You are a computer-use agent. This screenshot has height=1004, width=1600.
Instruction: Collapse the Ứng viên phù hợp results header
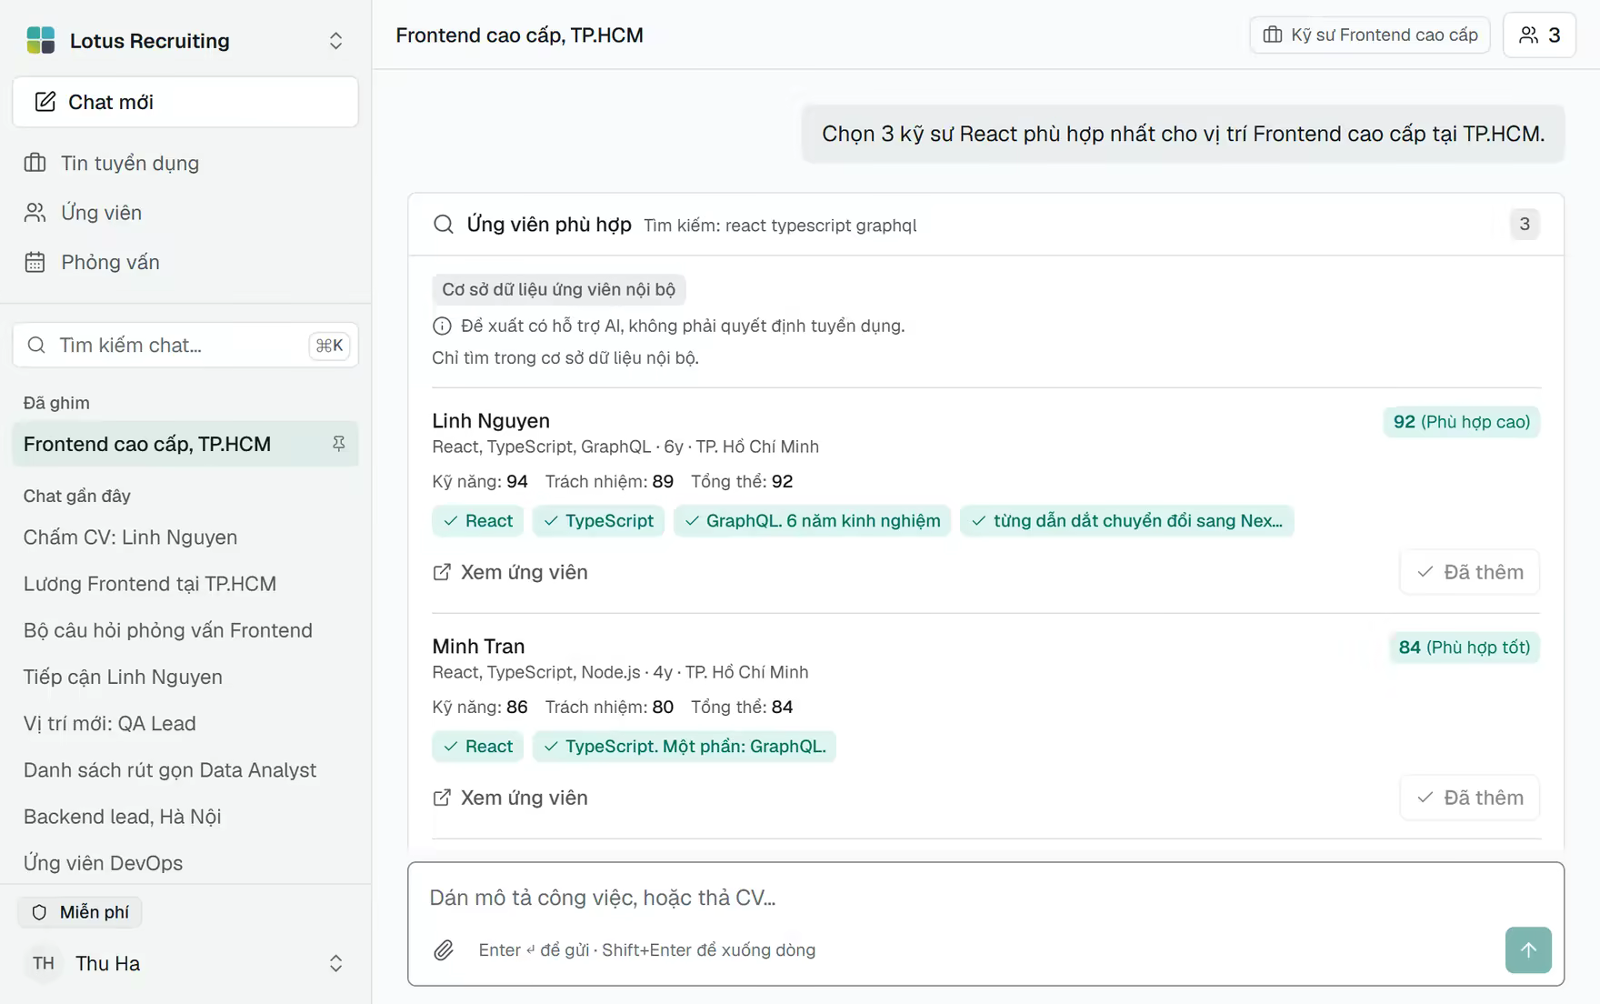click(x=985, y=225)
